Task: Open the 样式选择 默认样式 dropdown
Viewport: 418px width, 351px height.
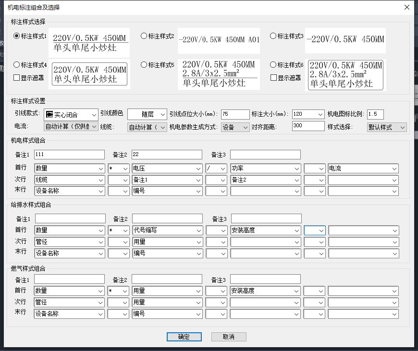Action: click(x=387, y=127)
